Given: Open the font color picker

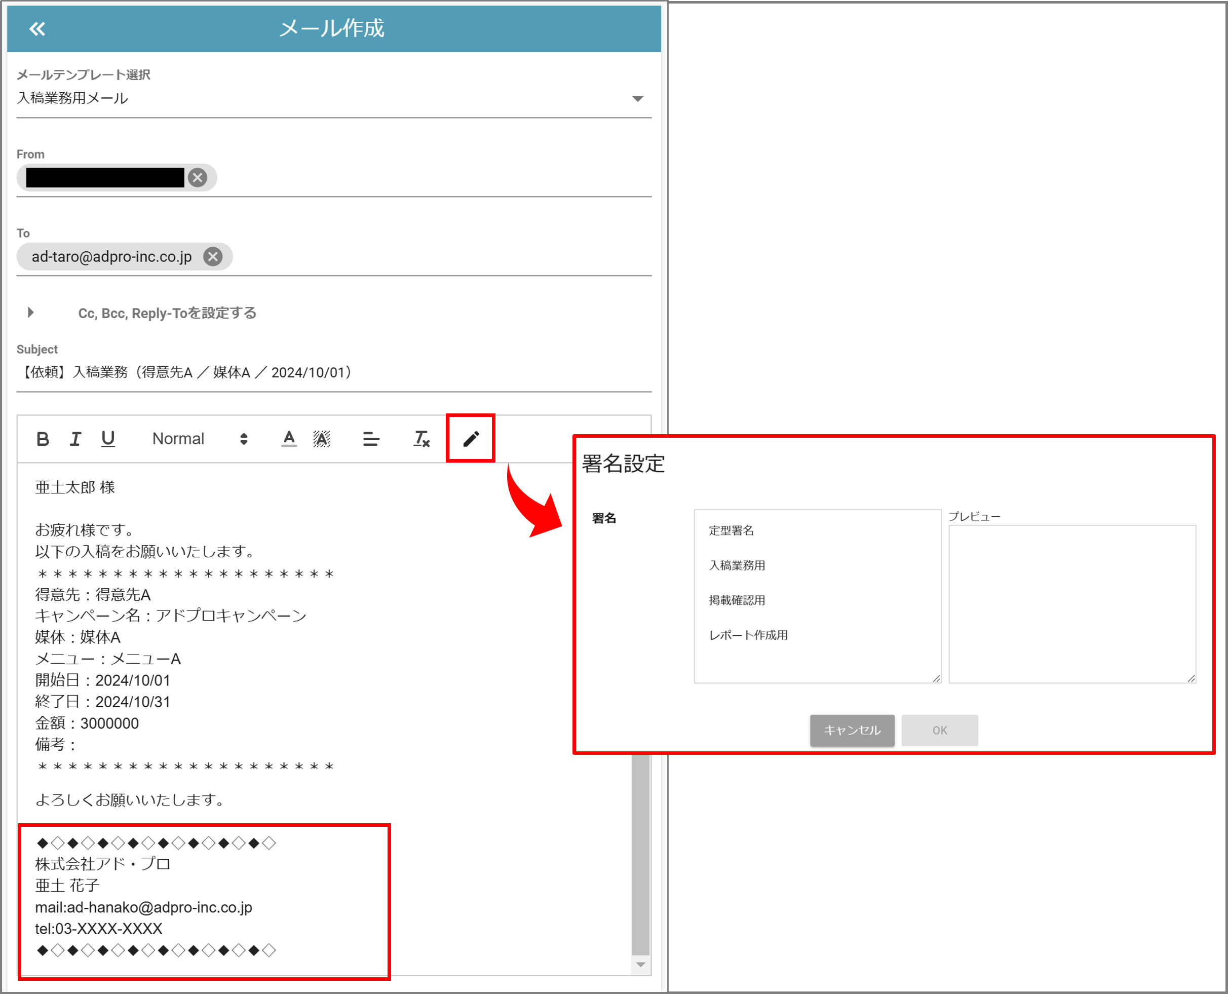Looking at the screenshot, I should (289, 439).
